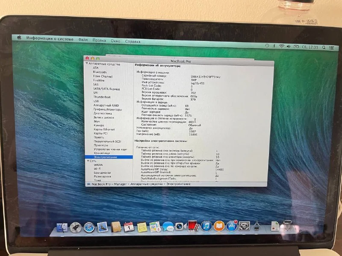This screenshot has width=342, height=256.
Task: Open Safari from the dock
Action: pyautogui.click(x=89, y=227)
